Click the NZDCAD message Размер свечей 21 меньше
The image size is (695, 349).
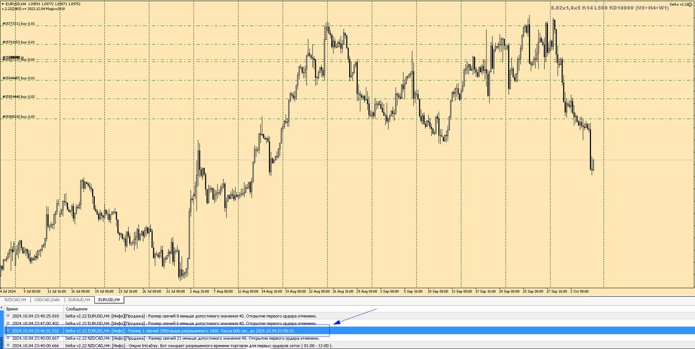(192, 338)
